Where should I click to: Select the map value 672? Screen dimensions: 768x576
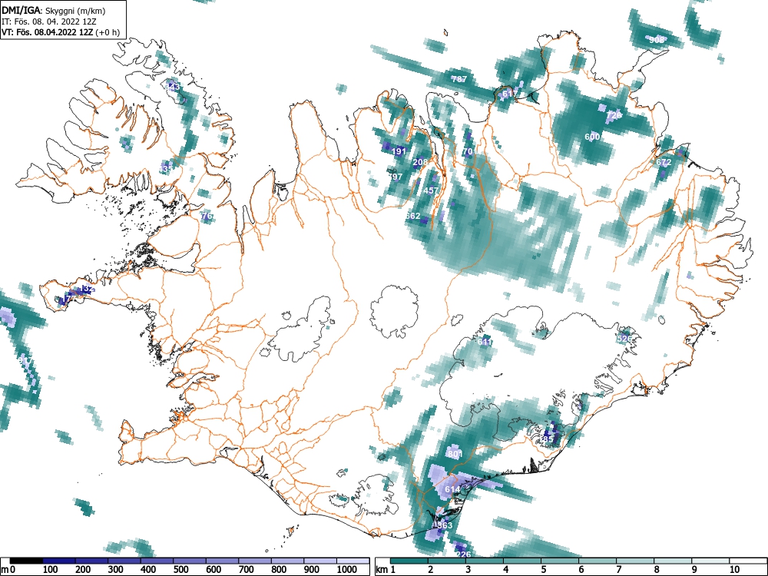(664, 162)
